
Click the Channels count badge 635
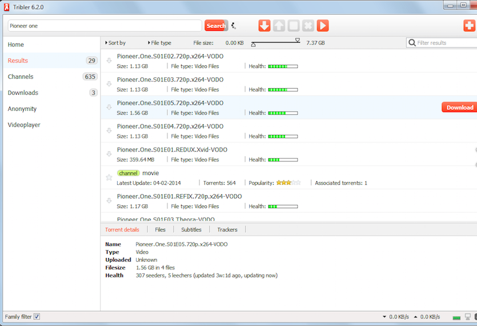click(90, 77)
